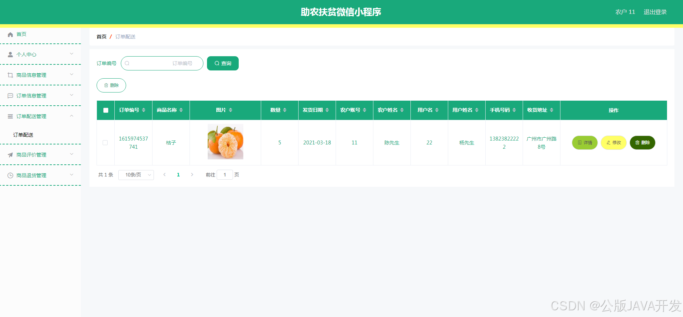Click the 商品评价管理 paper plane icon
This screenshot has width=683, height=317.
(x=10, y=155)
